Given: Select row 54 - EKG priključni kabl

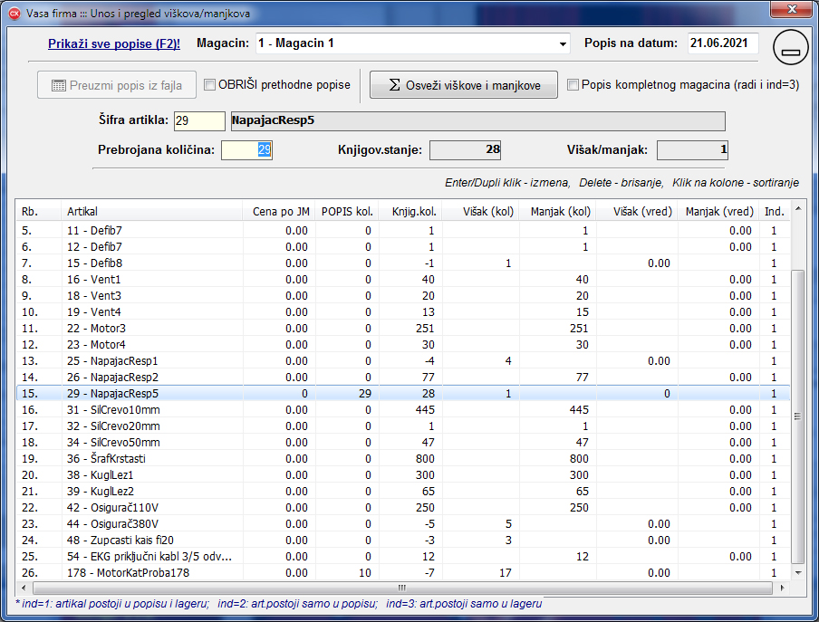Looking at the screenshot, I should (x=403, y=557).
